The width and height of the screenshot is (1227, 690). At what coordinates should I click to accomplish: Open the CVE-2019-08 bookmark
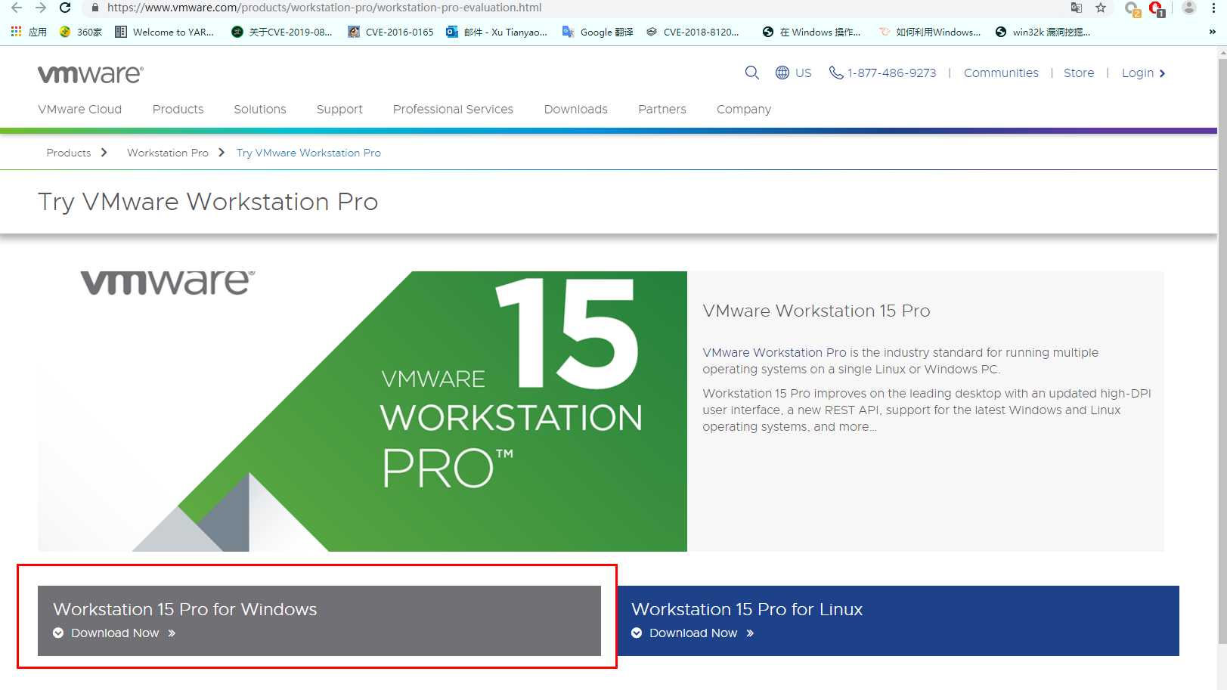pos(281,32)
